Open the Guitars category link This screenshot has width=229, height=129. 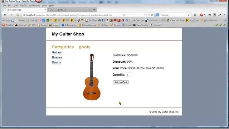click(x=57, y=52)
